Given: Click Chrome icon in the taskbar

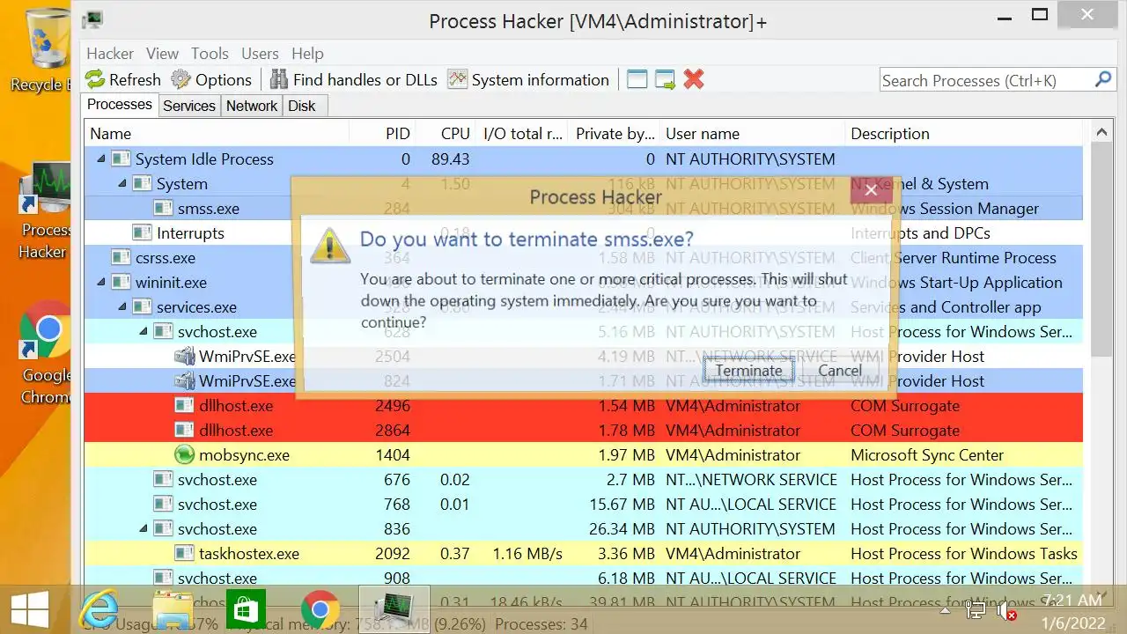Looking at the screenshot, I should pyautogui.click(x=320, y=609).
